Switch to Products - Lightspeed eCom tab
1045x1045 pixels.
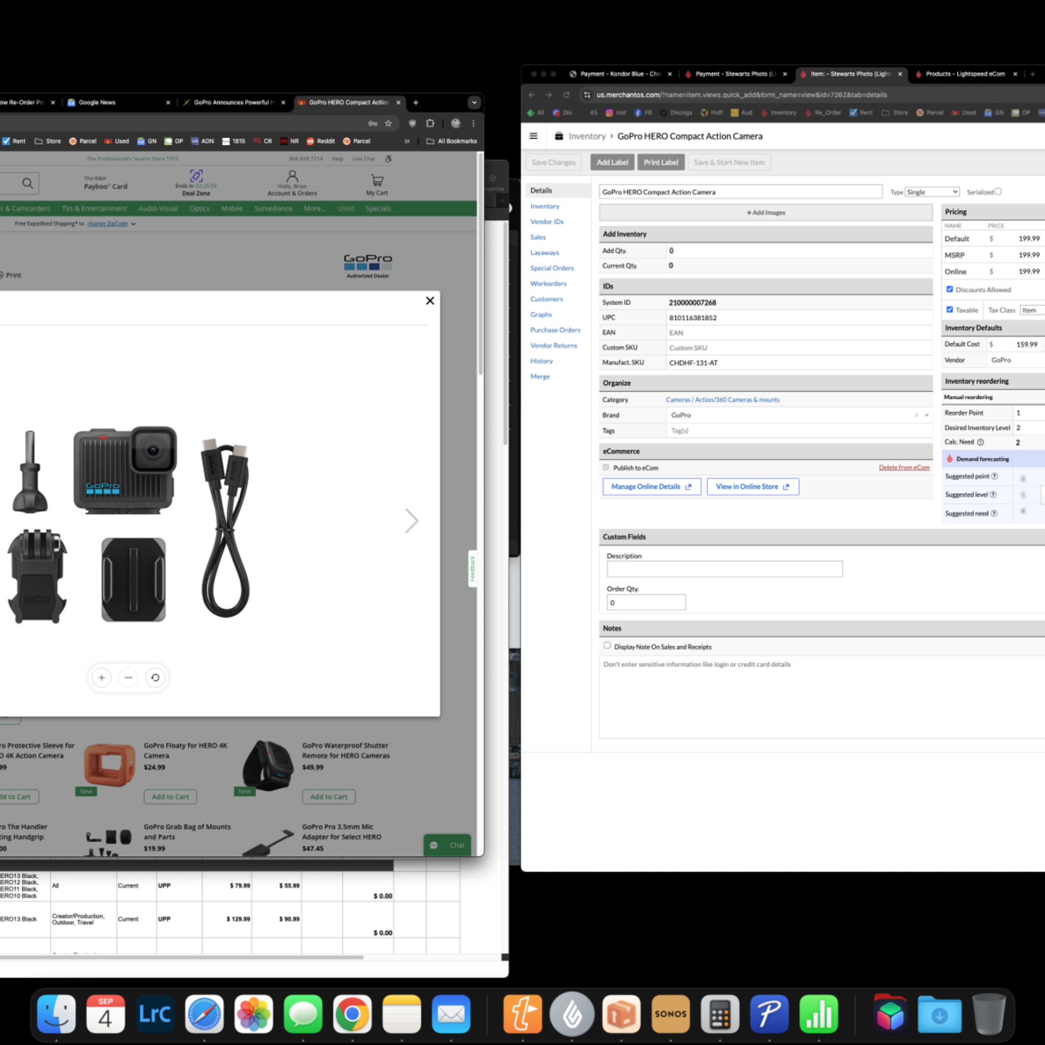[965, 74]
